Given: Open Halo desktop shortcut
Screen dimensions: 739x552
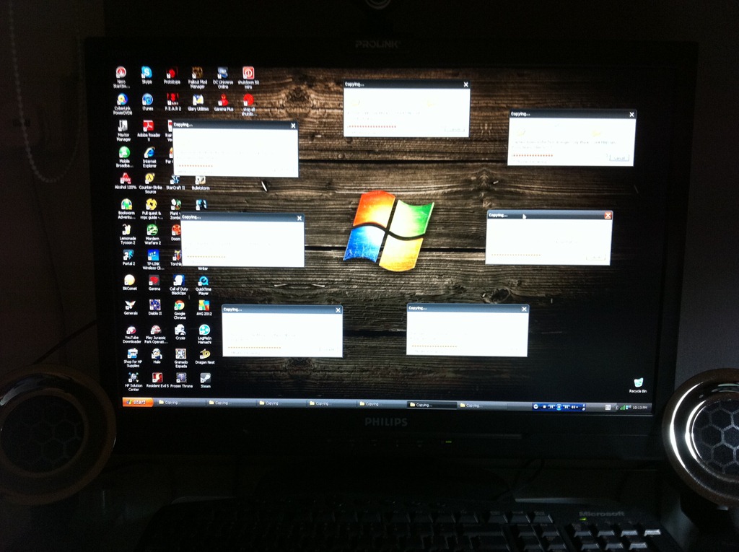Looking at the screenshot, I should coord(157,356).
